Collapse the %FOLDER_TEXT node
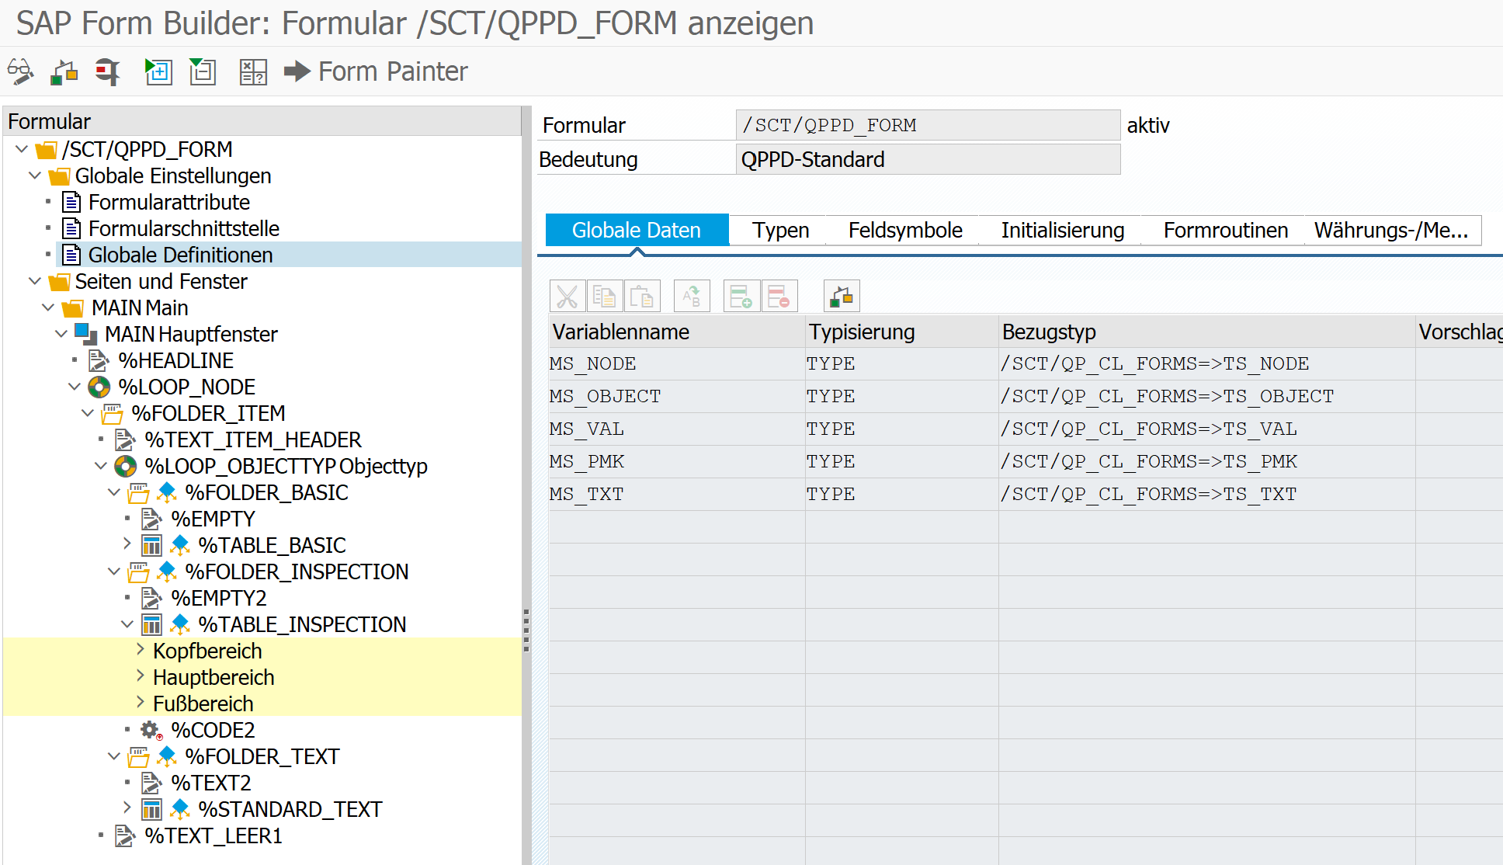The height and width of the screenshot is (865, 1503). coord(114,756)
